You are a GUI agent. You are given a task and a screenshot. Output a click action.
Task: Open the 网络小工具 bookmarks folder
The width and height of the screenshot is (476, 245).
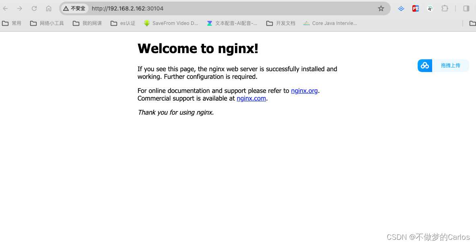47,23
